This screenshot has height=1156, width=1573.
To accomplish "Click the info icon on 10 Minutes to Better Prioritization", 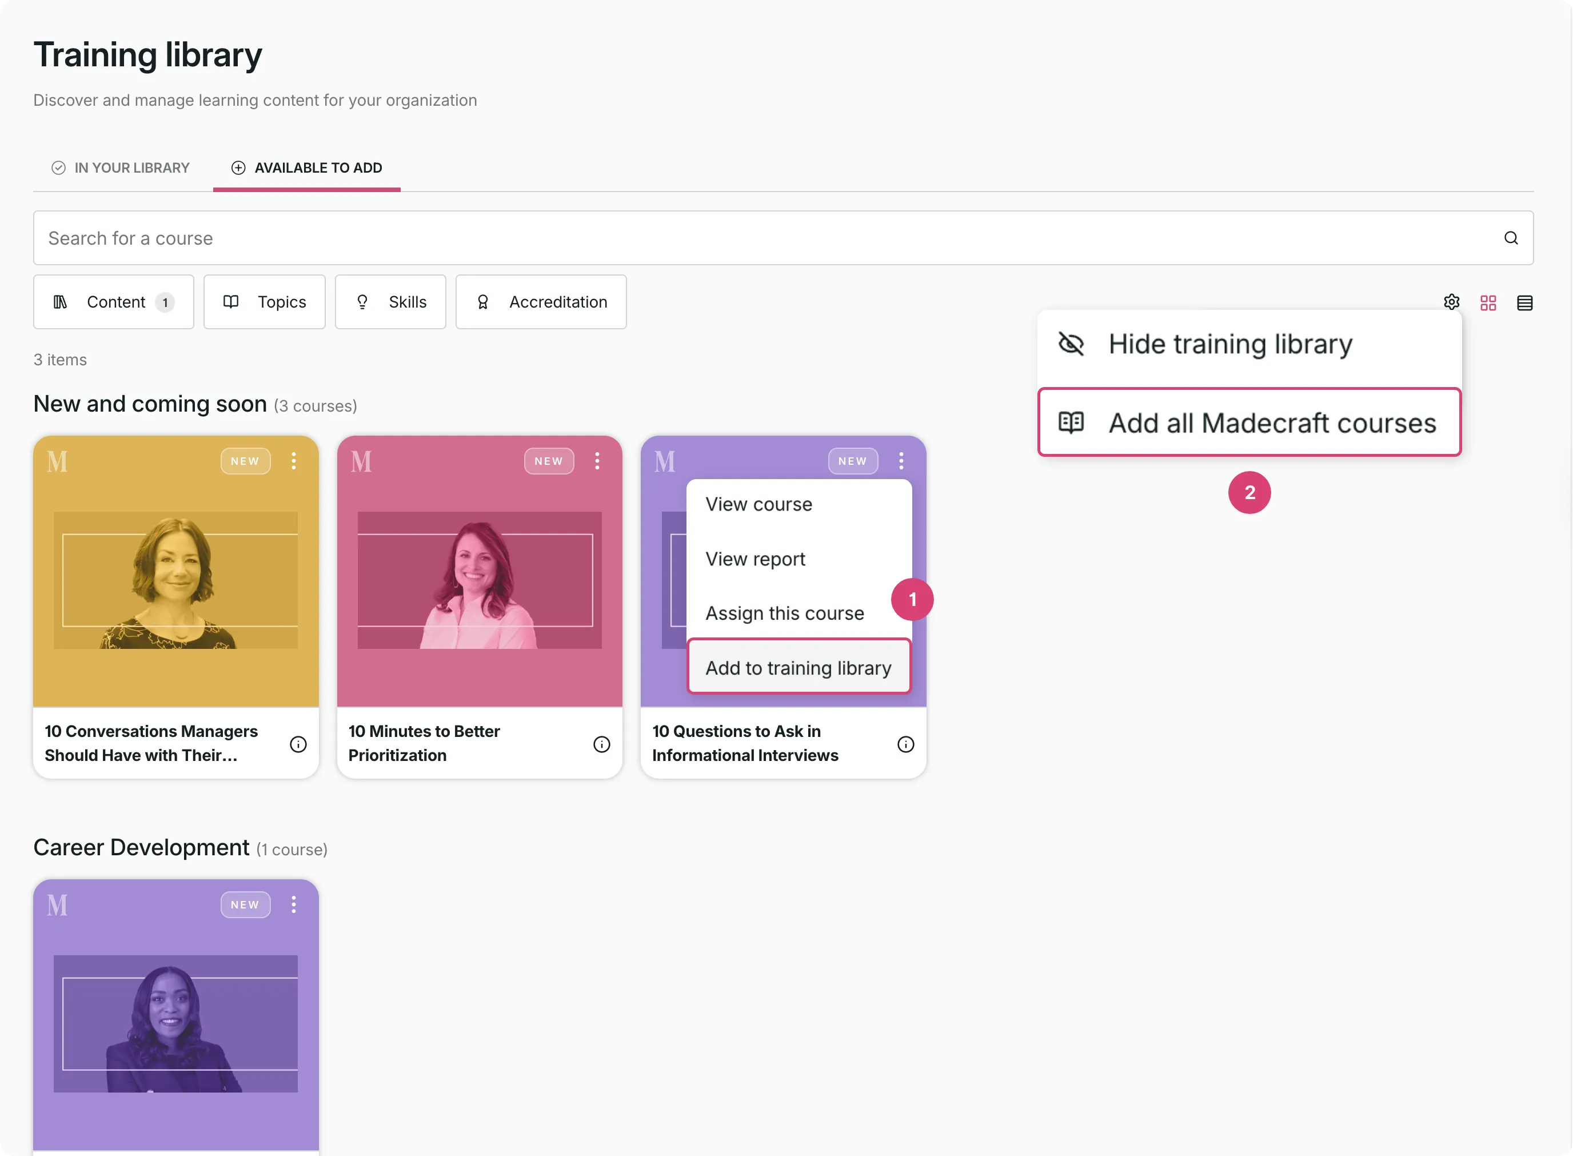I will pos(601,744).
